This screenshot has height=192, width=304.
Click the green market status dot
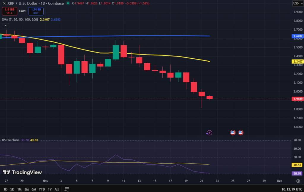(x=68, y=3)
